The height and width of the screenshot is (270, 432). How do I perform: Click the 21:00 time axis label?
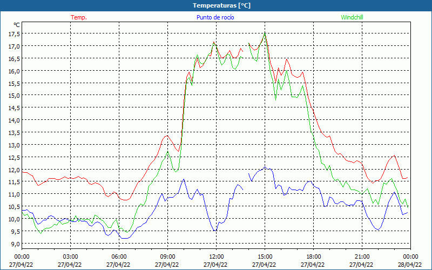pyautogui.click(x=362, y=257)
